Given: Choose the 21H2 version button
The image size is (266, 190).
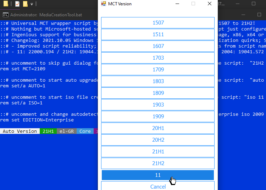Looking at the screenshot, I should [x=158, y=163].
